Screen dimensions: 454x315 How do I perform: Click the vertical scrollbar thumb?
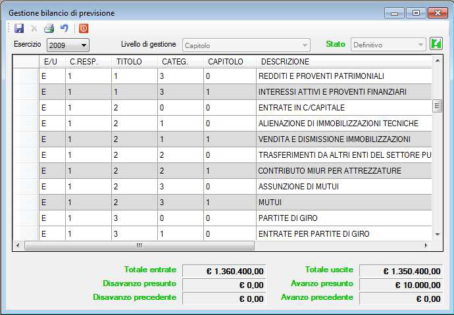[437, 106]
